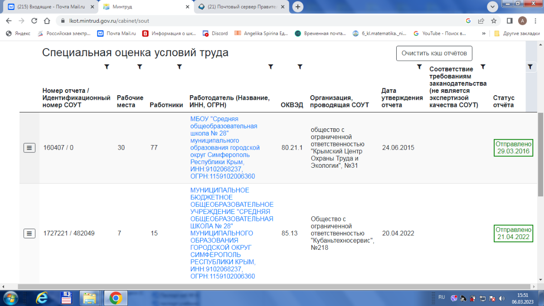Filter by the Статус отчёта column
This screenshot has width=544, height=306.
(x=530, y=67)
